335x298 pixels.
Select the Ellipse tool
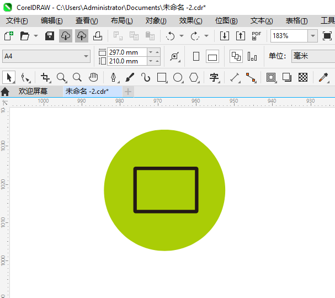[178, 77]
